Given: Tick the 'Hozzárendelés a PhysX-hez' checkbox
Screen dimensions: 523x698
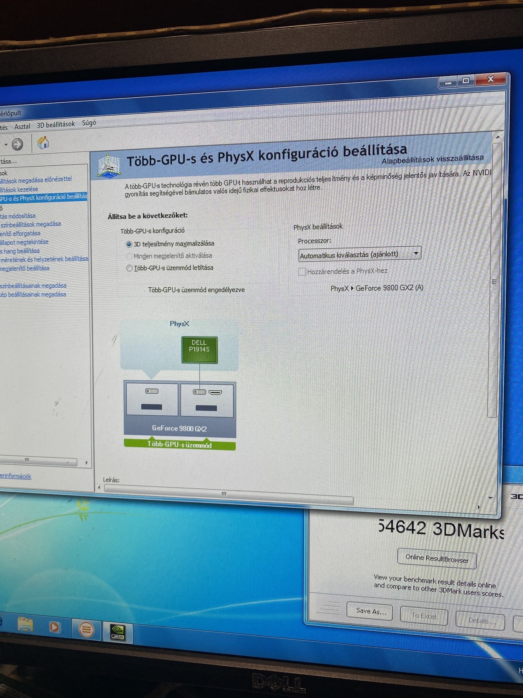Looking at the screenshot, I should [302, 272].
